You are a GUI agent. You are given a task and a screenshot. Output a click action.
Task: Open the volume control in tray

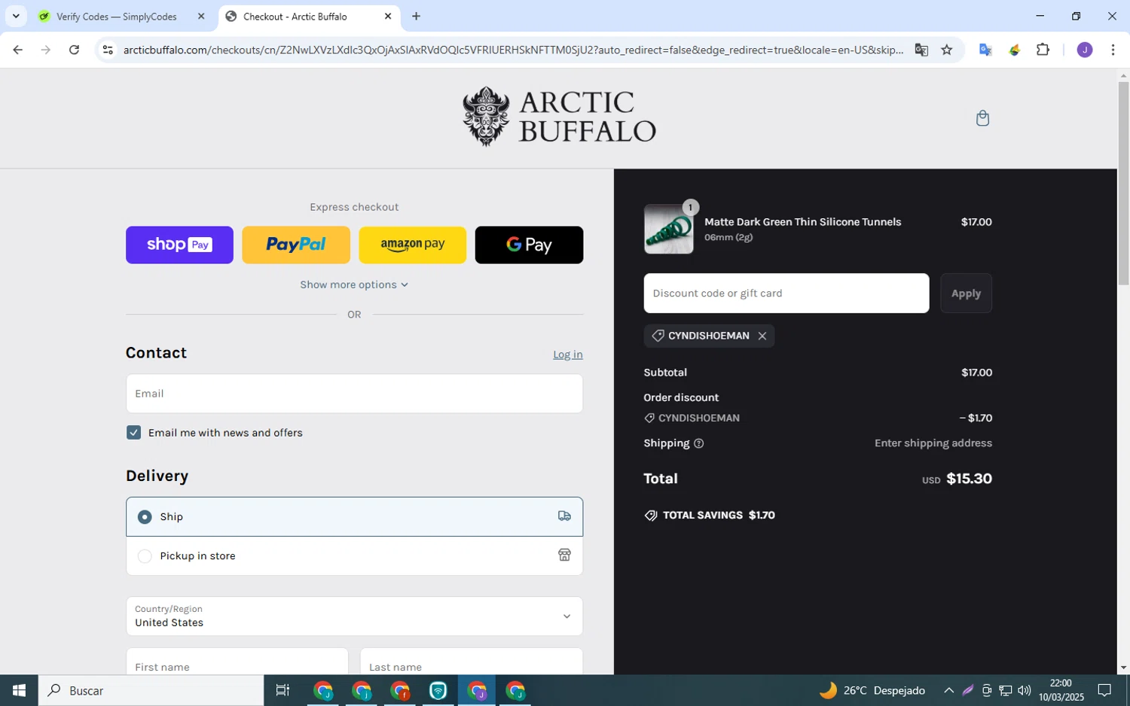click(1024, 690)
